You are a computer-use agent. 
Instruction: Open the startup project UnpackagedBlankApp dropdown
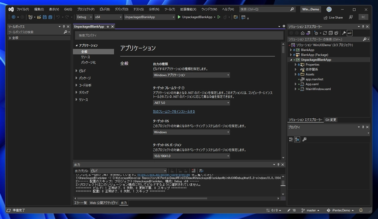click(149, 17)
